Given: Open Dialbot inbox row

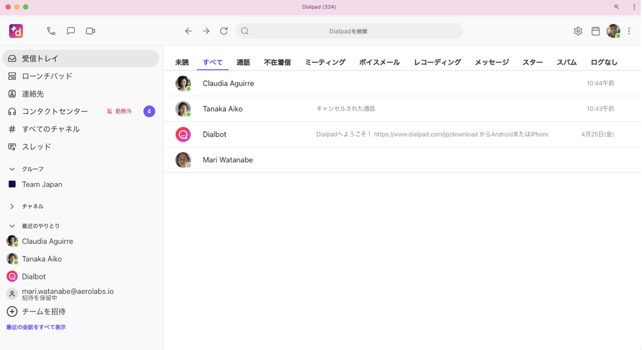Looking at the screenshot, I should click(402, 134).
